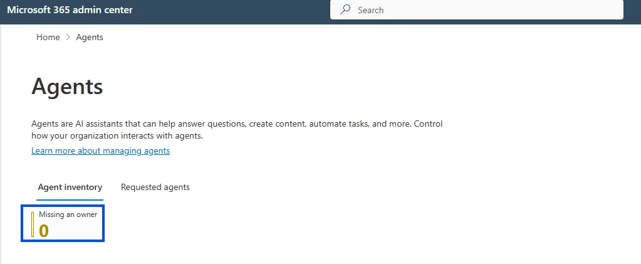The height and width of the screenshot is (264, 641).
Task: Click the magnifier icon in search box
Action: (x=345, y=9)
